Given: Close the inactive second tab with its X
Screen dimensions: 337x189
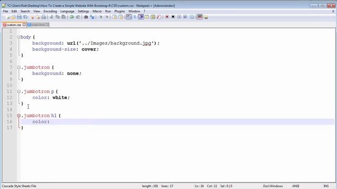Looking at the screenshot, I should 47,25.
